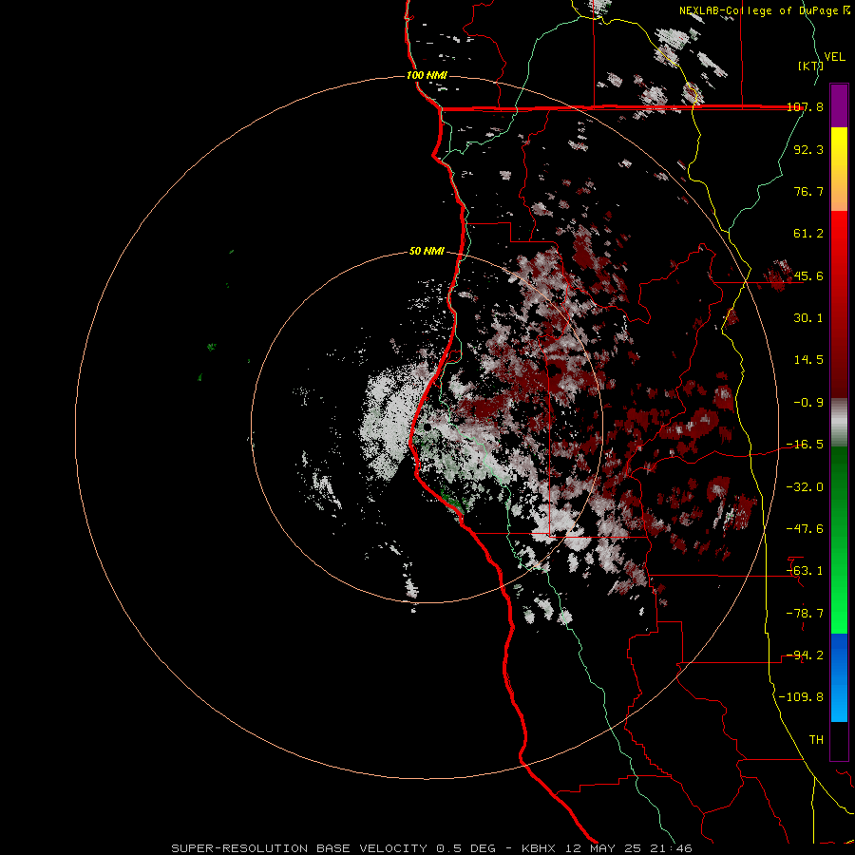Click the -109.8 velocity scale value
855x855 pixels.
click(801, 697)
